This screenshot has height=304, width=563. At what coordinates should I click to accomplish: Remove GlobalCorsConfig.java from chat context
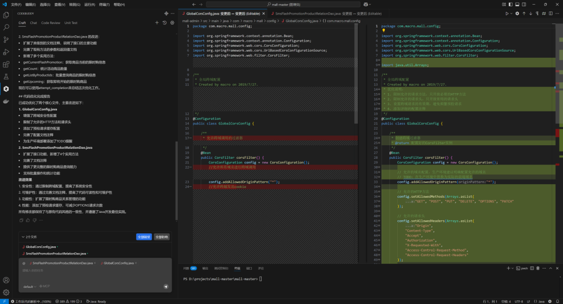pos(137,263)
